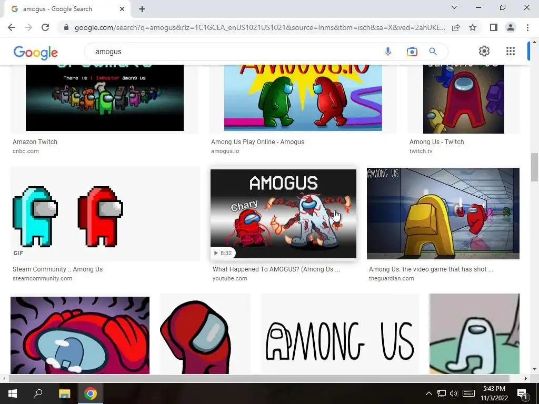Close the amogus Google Search tab
539x404 pixels.
(x=122, y=9)
